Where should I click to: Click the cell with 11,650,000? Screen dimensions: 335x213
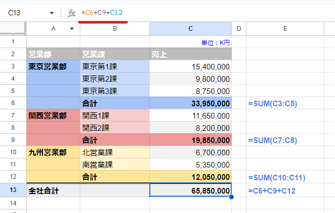[191, 115]
